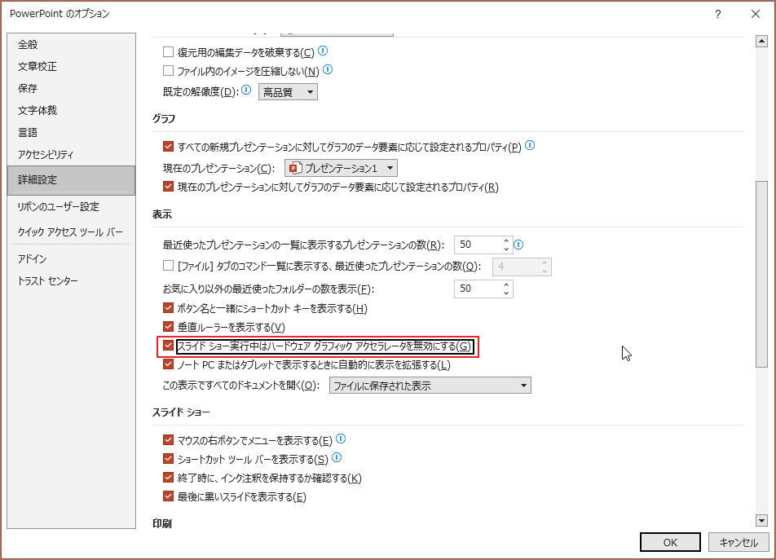Click the info icon after the グラフ data properties option

(x=531, y=147)
